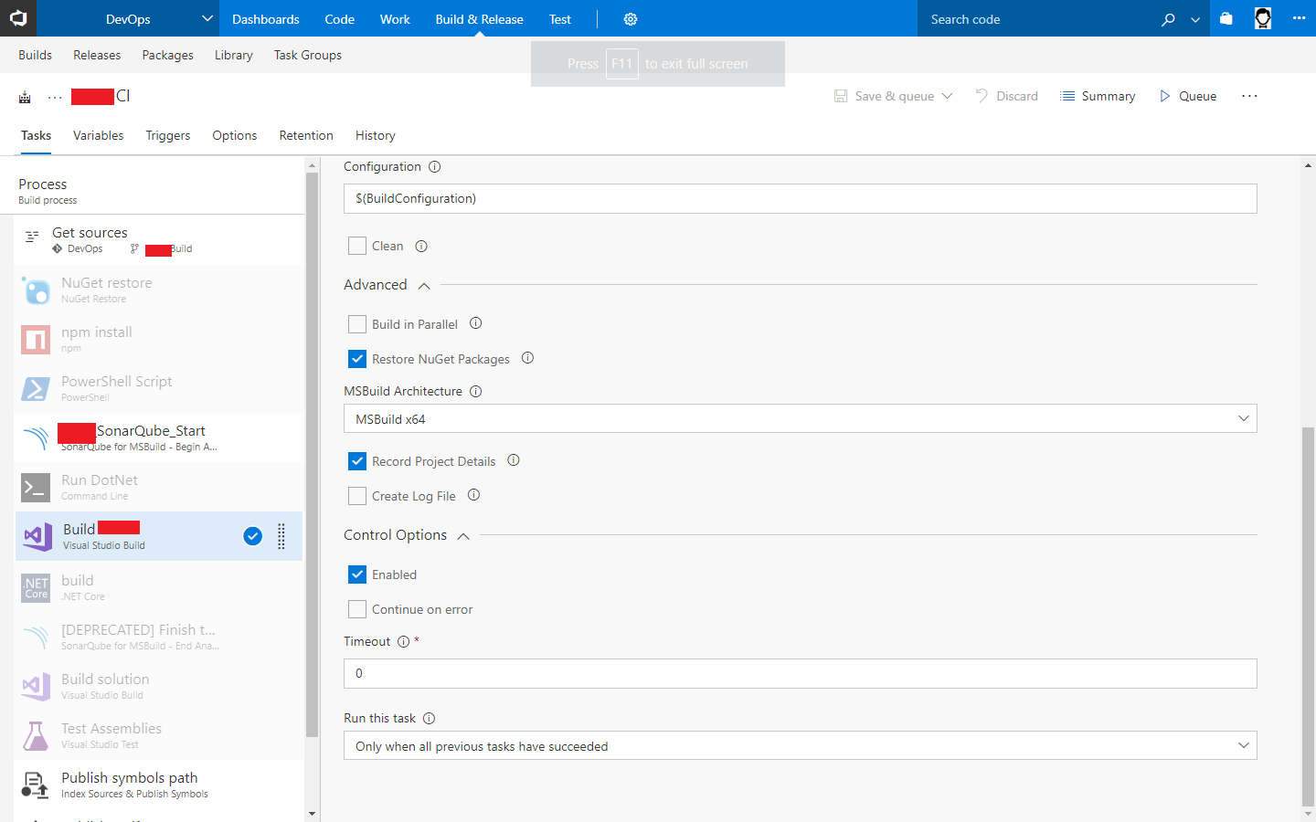Image resolution: width=1316 pixels, height=822 pixels.
Task: Click the Configuration input field
Action: (x=800, y=198)
